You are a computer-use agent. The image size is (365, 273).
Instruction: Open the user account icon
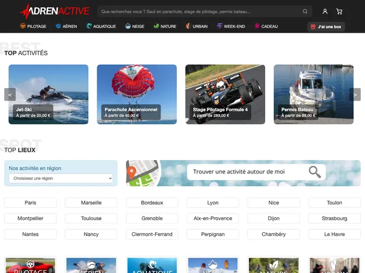click(325, 12)
